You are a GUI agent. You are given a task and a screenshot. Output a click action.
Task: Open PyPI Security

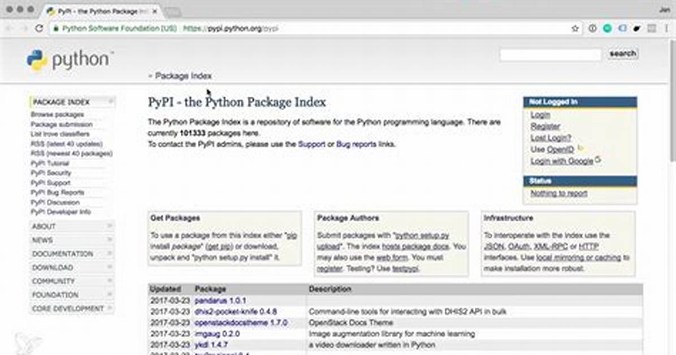pyautogui.click(x=51, y=173)
